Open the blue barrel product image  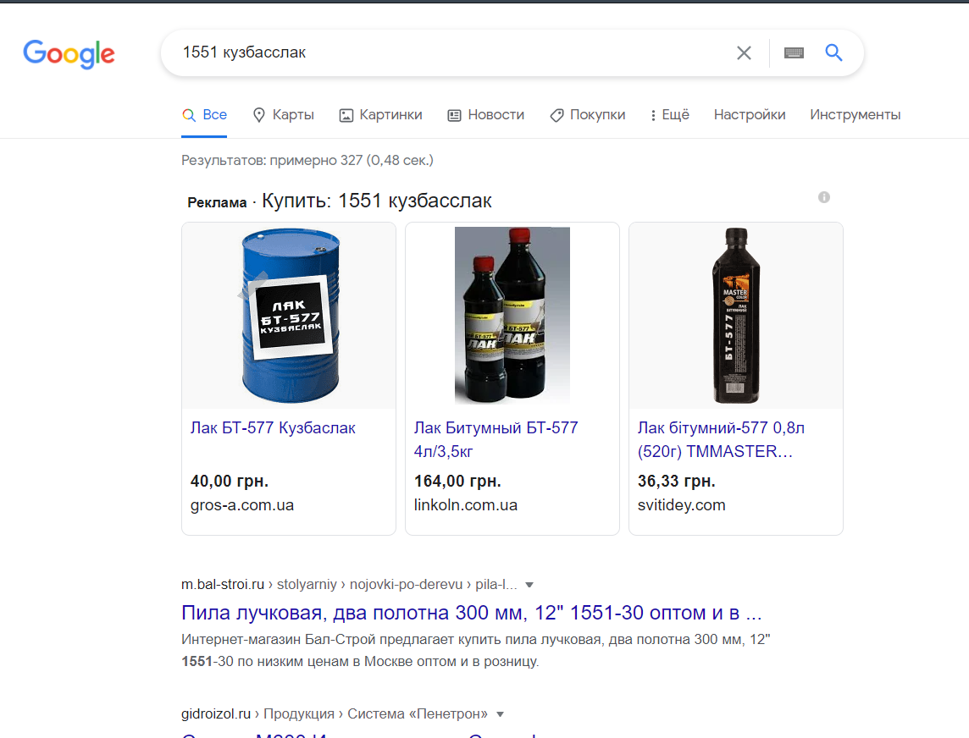(289, 316)
